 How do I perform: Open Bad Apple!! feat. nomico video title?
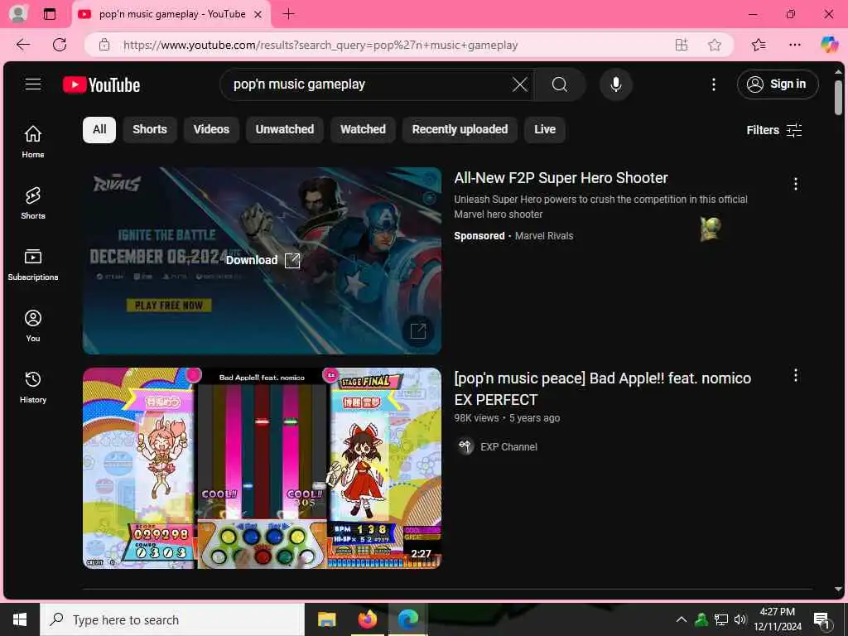coord(603,389)
